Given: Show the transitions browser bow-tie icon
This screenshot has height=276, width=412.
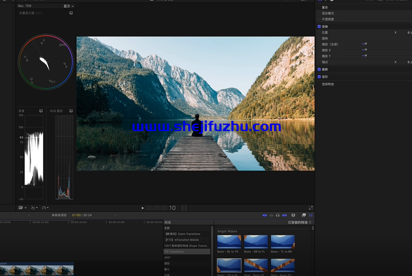Looking at the screenshot, I should click(x=311, y=215).
